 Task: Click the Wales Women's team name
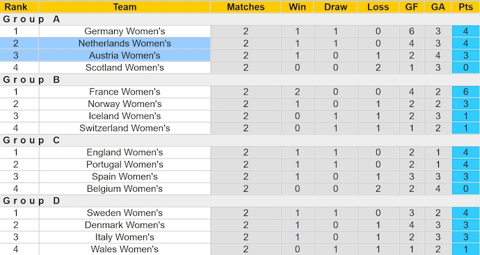125,249
